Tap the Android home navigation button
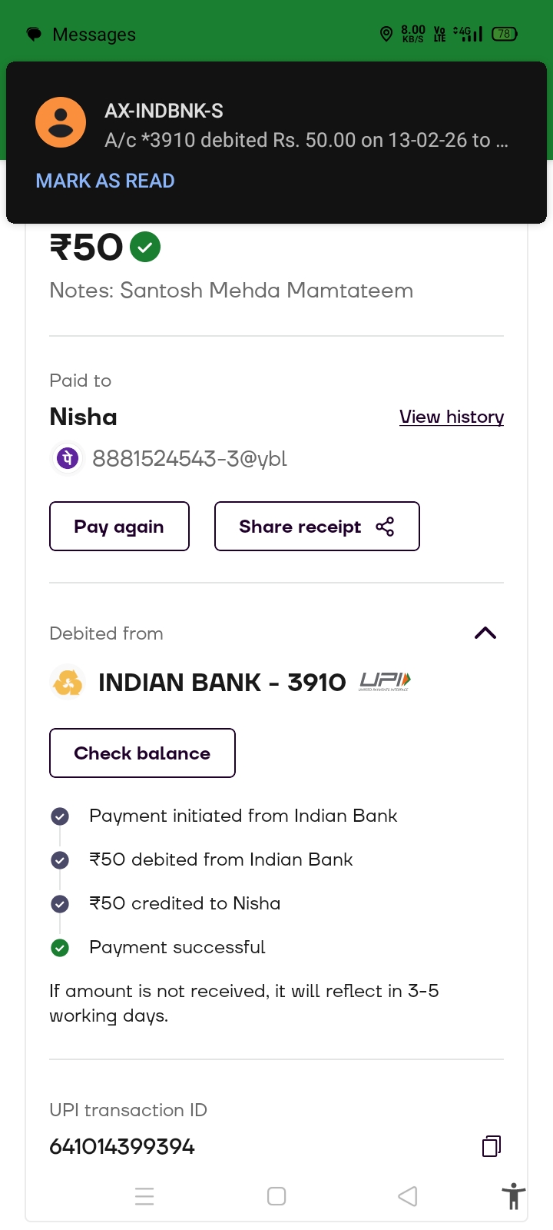Screen dimensions: 553x1230 276,1196
